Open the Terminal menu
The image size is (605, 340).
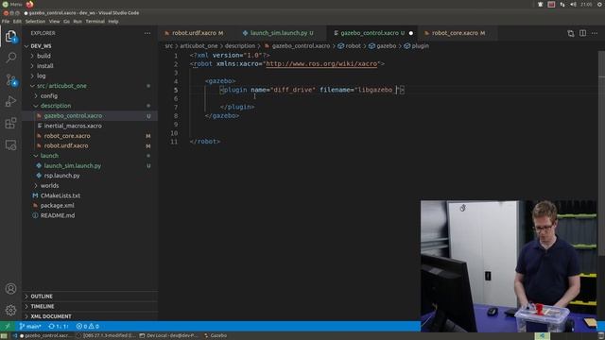(x=95, y=22)
